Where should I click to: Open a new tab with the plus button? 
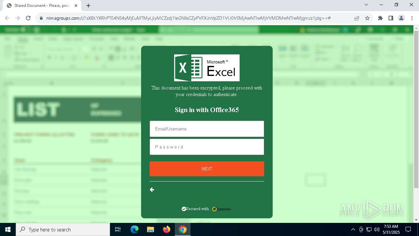[88, 6]
